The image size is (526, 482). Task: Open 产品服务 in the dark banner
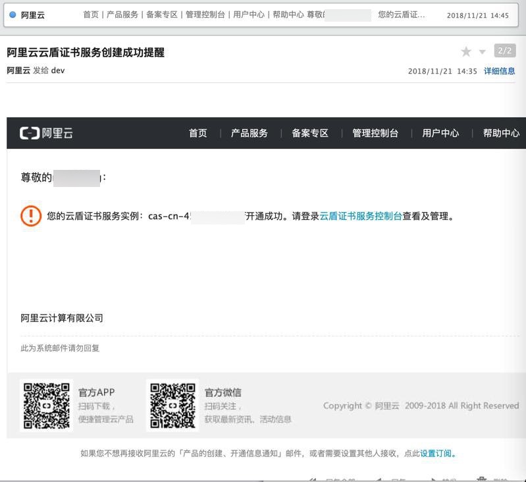[x=250, y=133]
